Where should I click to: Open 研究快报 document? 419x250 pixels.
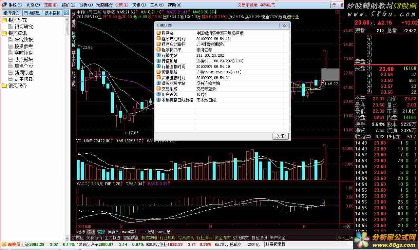tap(24, 40)
